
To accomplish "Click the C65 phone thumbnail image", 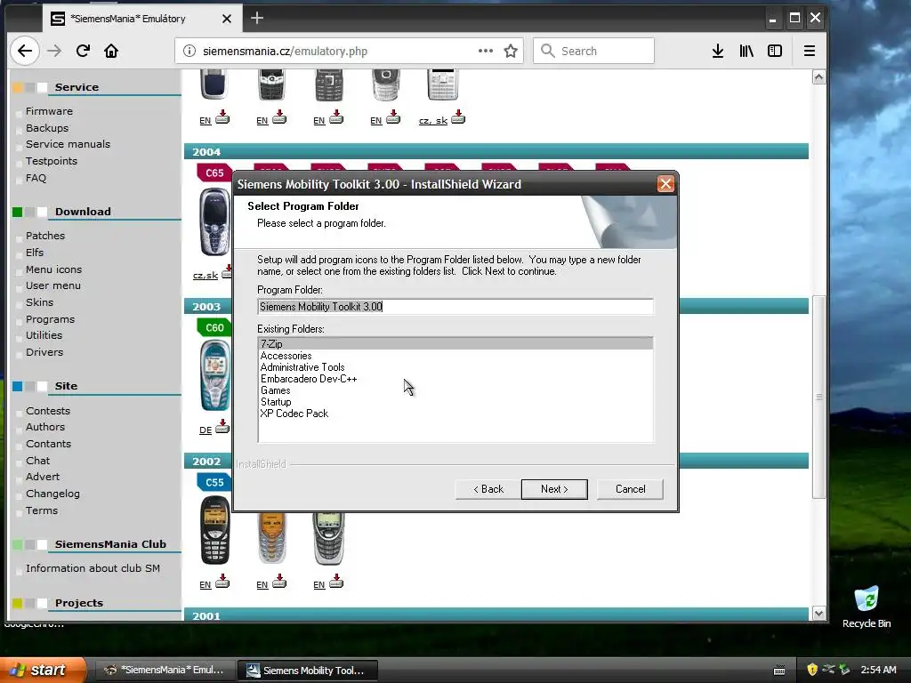I will click(214, 221).
